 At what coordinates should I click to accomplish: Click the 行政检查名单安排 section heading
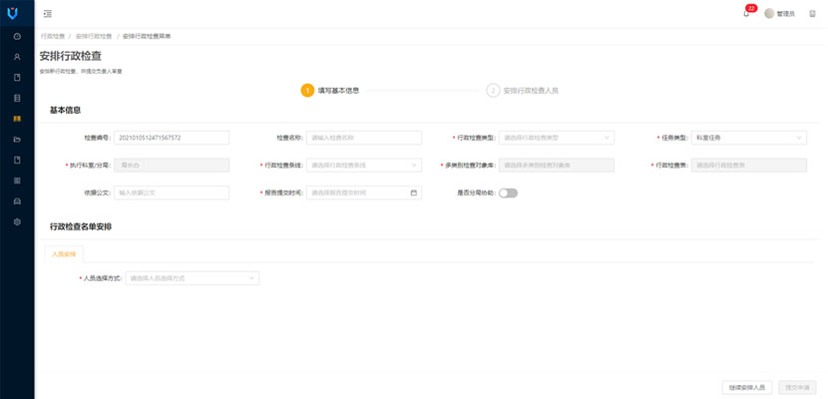pyautogui.click(x=80, y=226)
